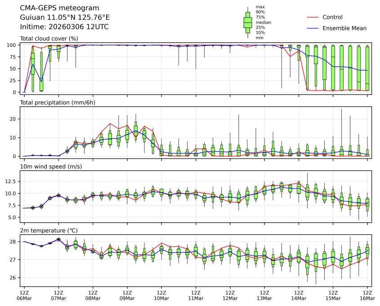Click the '27' tick on temperature axis
Image resolution: width=380 pixels, height=306 pixels.
coord(13,260)
